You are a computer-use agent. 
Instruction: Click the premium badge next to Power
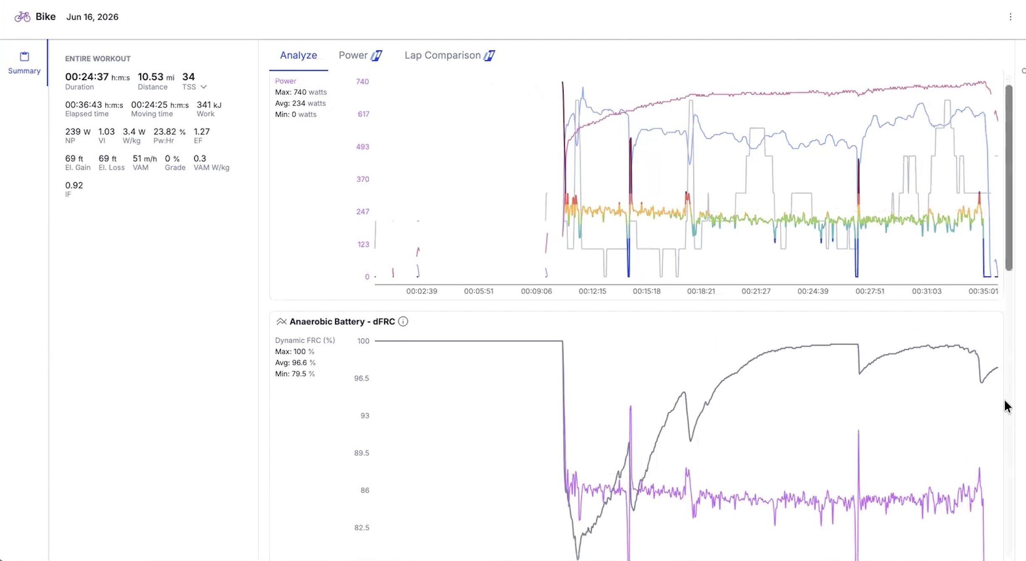click(376, 55)
